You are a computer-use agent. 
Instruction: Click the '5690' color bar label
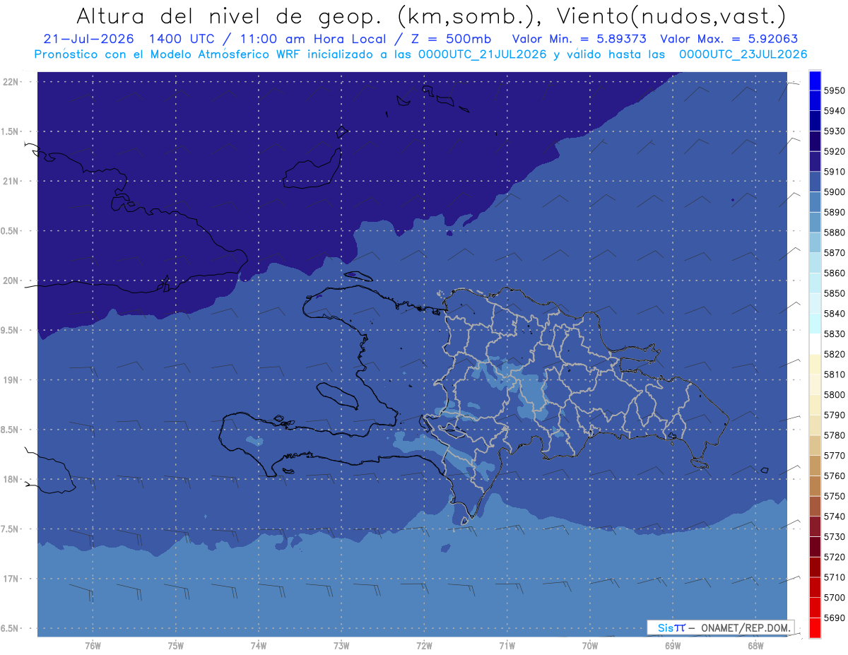coord(834,618)
